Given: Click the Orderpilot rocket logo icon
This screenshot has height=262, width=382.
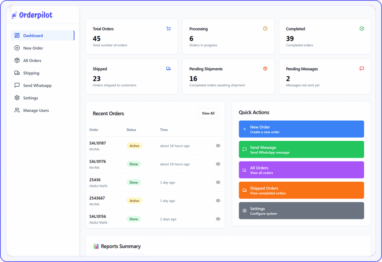Looking at the screenshot, I should point(14,15).
